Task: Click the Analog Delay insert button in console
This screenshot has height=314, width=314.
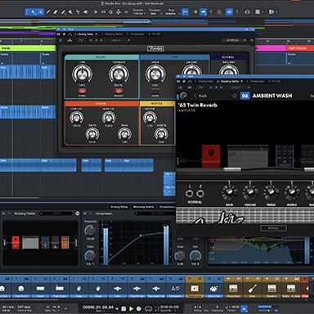Action: tap(119, 207)
